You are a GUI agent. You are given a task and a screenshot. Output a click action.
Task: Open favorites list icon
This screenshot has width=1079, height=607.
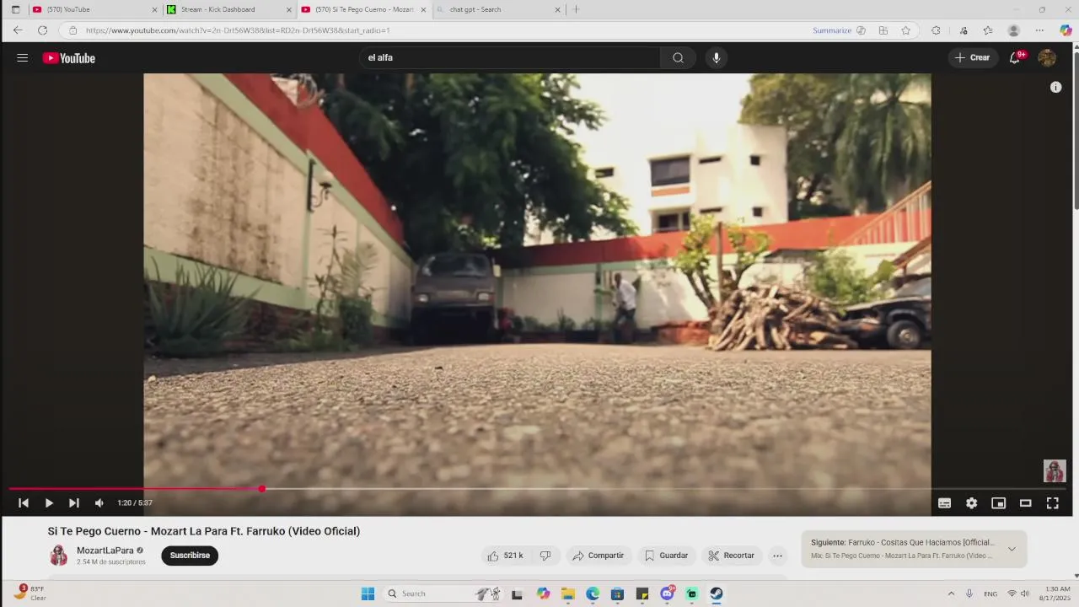point(988,30)
